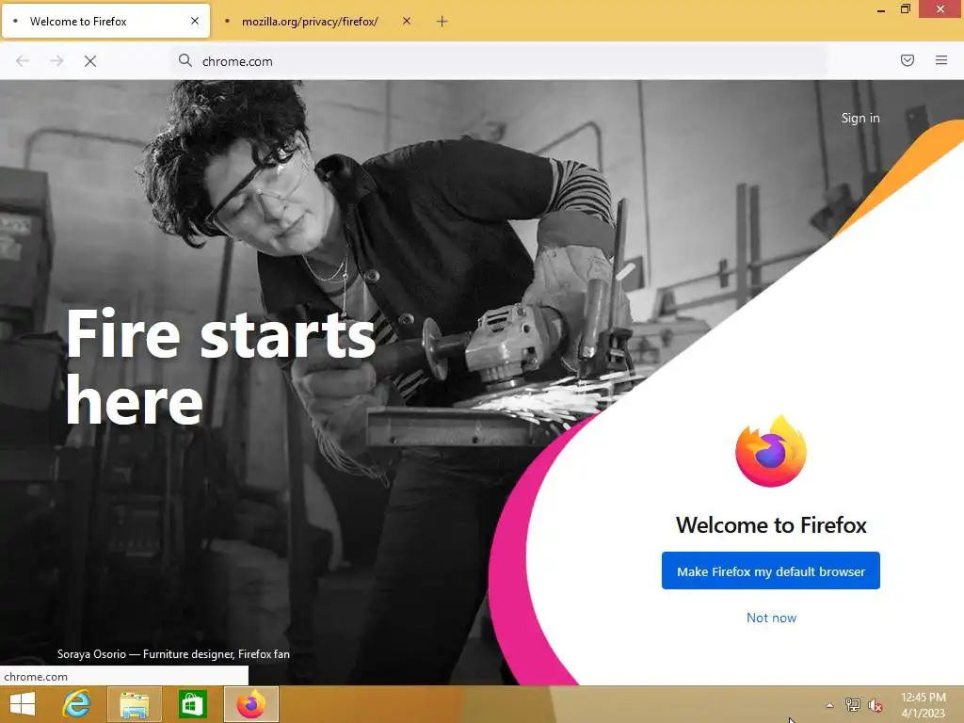The height and width of the screenshot is (723, 964).
Task: Go back using the back arrow
Action: click(x=23, y=61)
